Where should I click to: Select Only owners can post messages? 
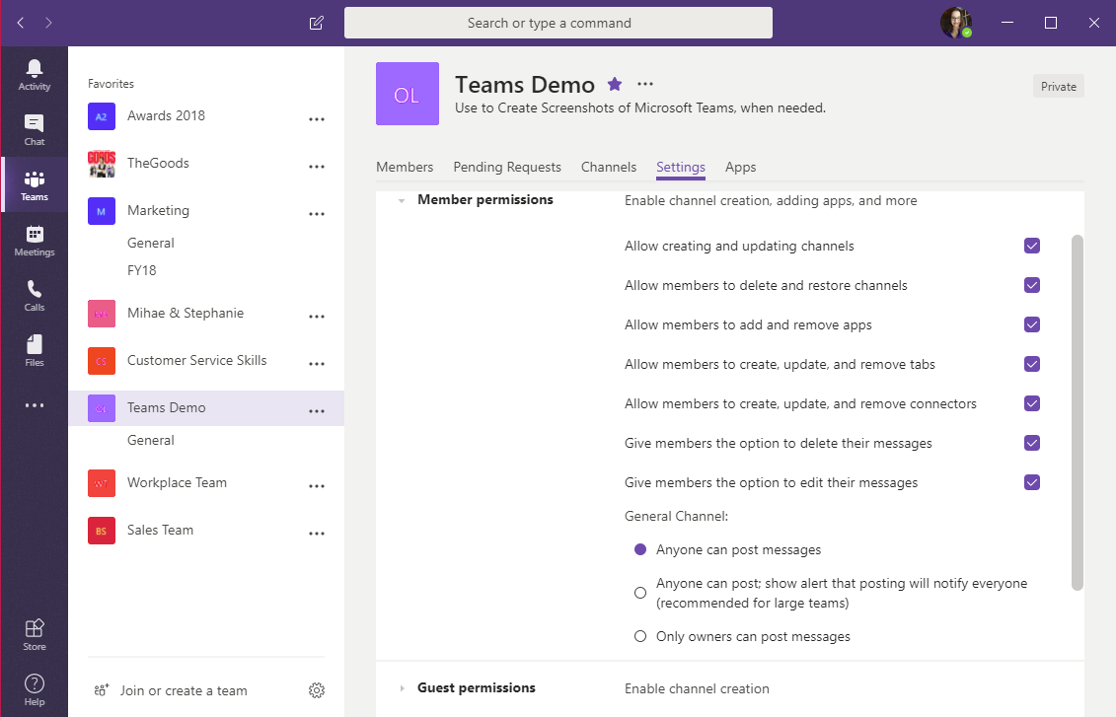(x=640, y=636)
